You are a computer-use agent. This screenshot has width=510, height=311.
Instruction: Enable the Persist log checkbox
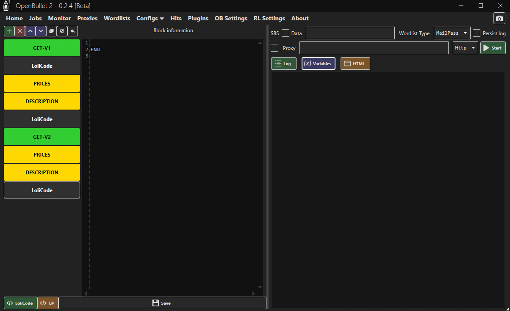coord(477,33)
